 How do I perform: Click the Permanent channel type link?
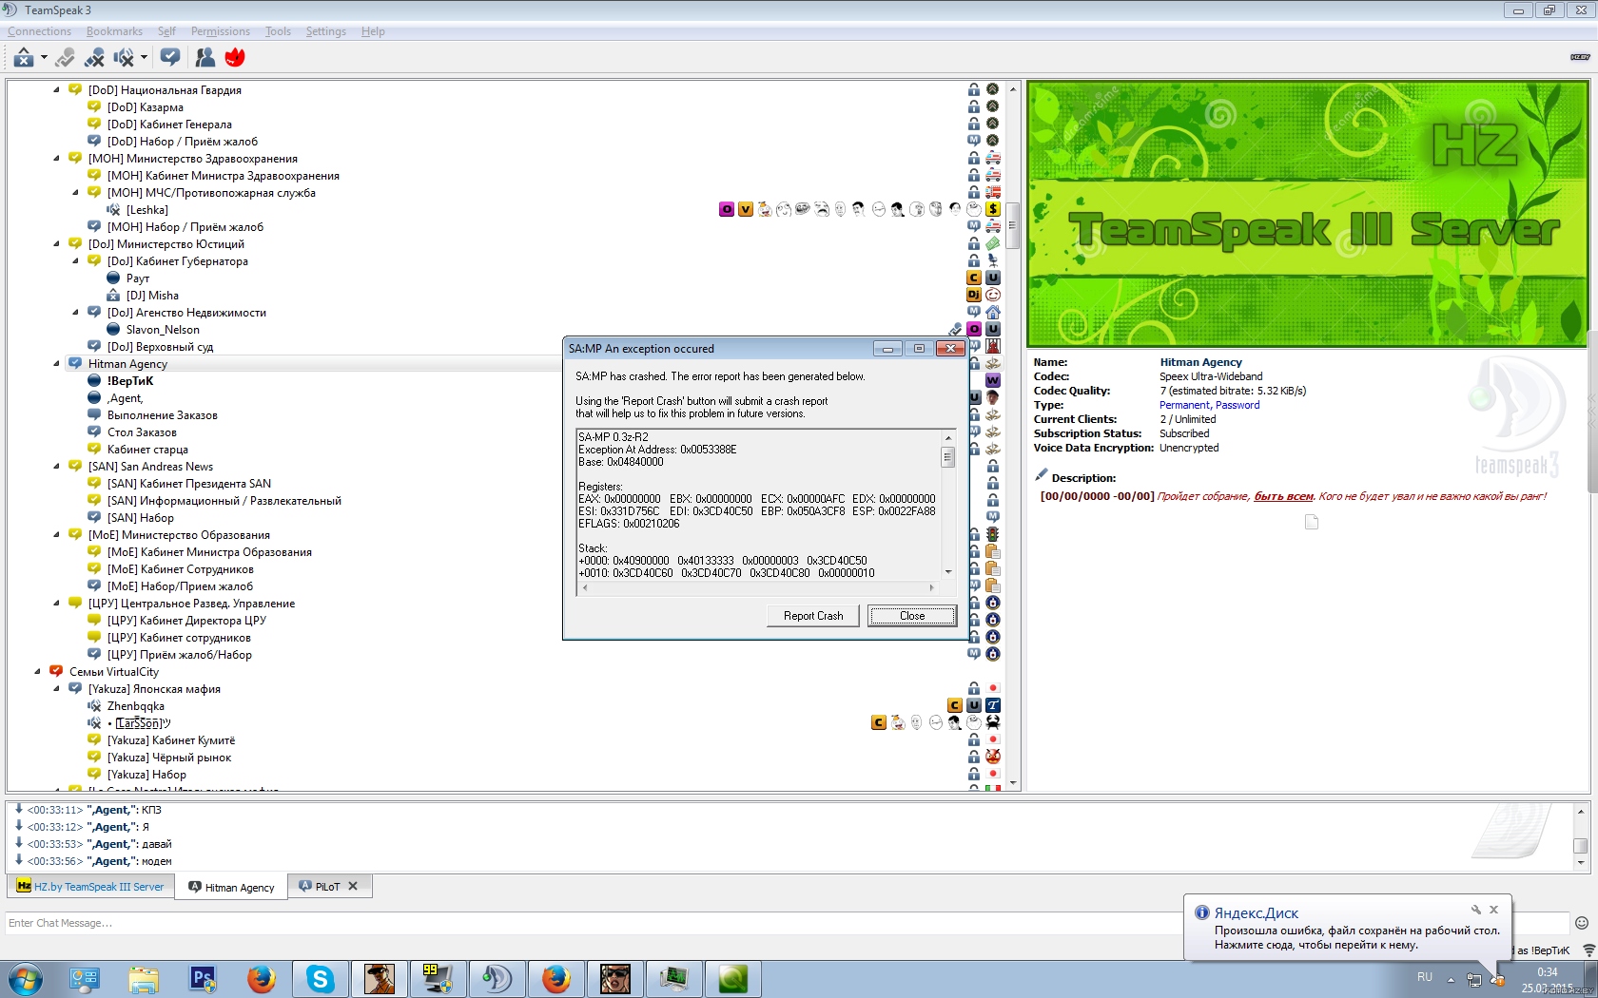tap(1184, 405)
